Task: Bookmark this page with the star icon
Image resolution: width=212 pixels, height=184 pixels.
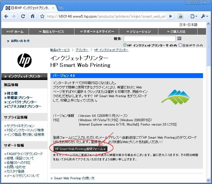Action: [42, 16]
